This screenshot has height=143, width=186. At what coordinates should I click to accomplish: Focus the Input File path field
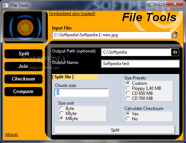point(111,35)
